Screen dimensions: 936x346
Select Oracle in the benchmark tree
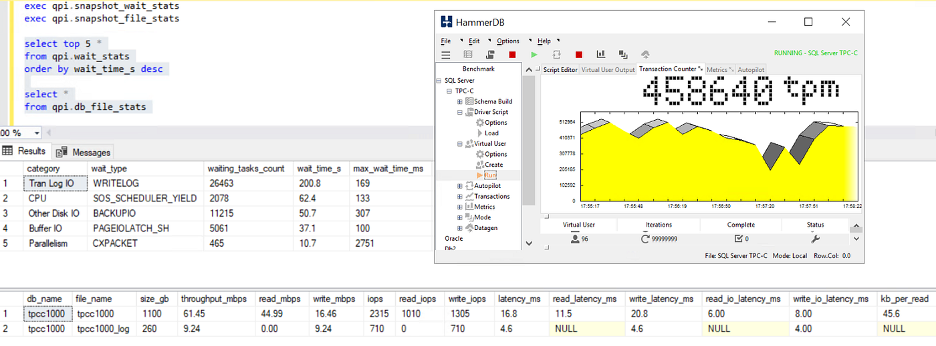[454, 238]
